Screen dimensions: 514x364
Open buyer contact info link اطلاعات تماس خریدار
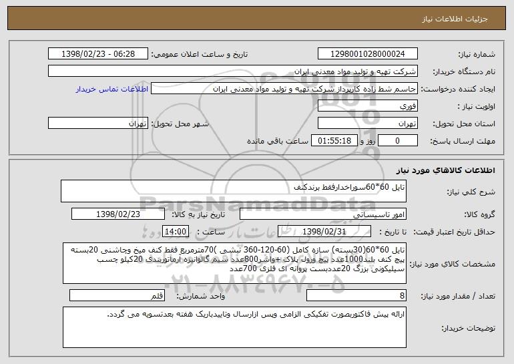click(x=112, y=89)
